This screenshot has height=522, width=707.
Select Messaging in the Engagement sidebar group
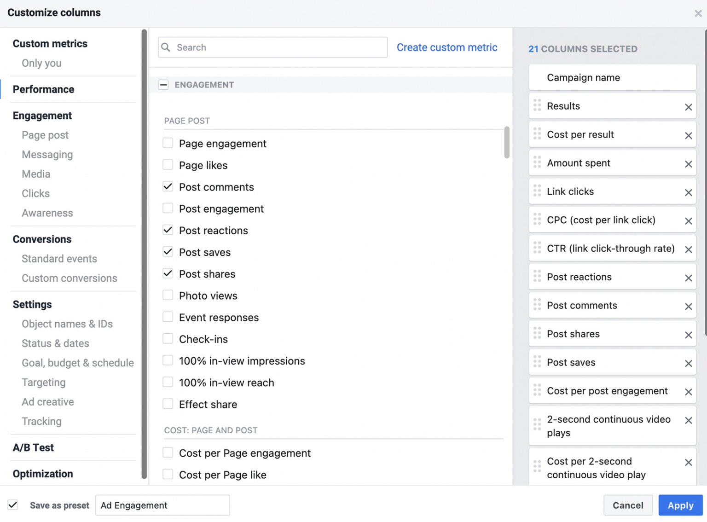[x=47, y=155]
